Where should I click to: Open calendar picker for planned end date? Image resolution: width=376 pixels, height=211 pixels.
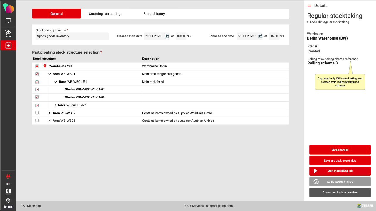tap(260, 36)
